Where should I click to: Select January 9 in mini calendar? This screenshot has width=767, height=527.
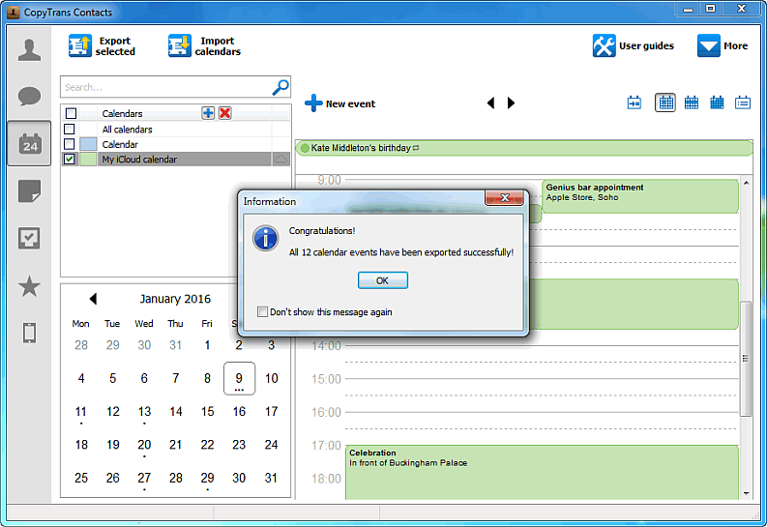coord(239,378)
